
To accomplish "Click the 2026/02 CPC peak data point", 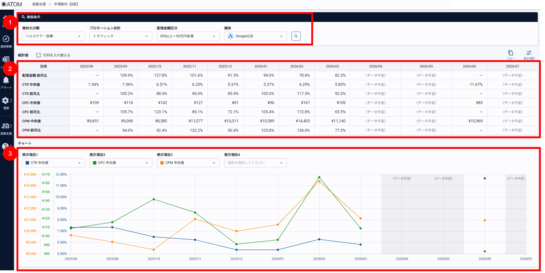I will click(319, 177).
